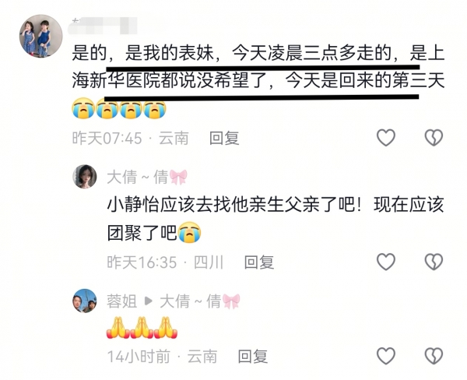
Task: Reply to 蓉姐's comment from 14小时前
Action: click(253, 357)
